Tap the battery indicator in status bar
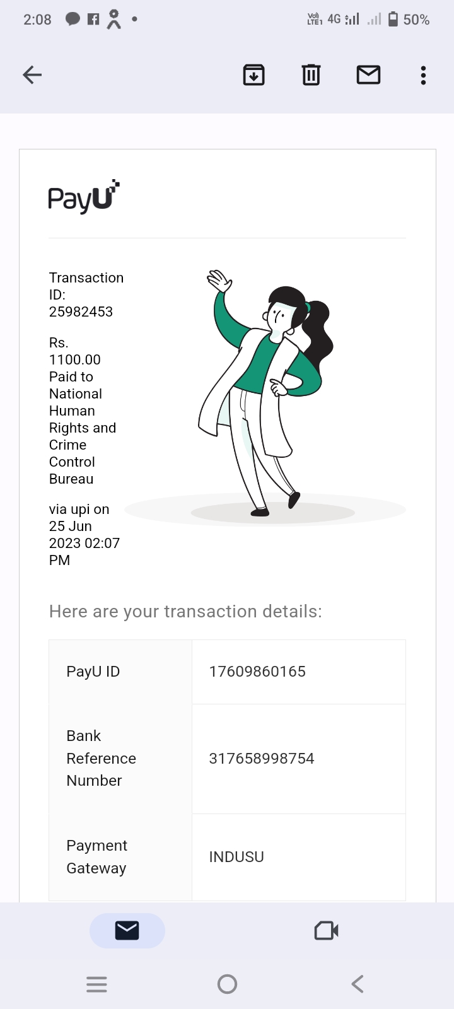This screenshot has width=454, height=1009. click(393, 20)
